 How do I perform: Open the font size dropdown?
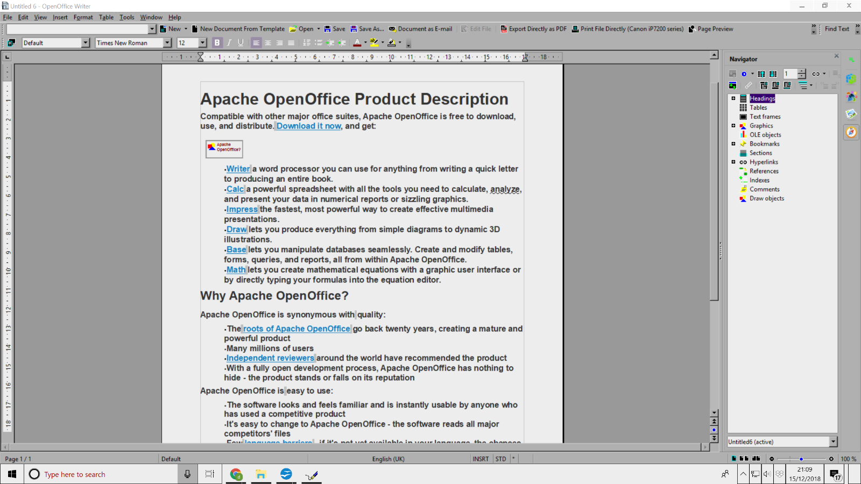(x=202, y=43)
